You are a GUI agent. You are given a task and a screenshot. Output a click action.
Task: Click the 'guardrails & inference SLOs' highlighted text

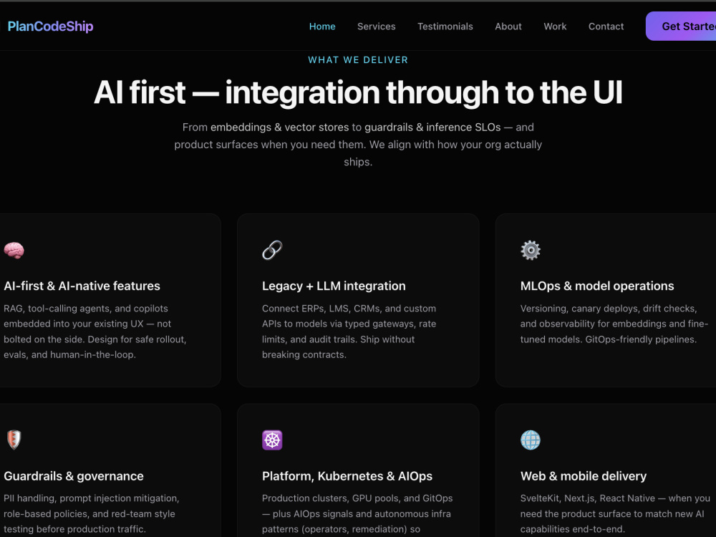(432, 127)
